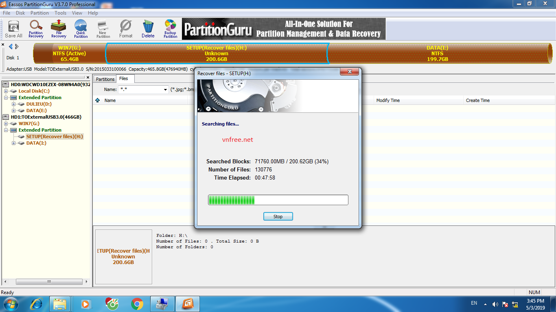Stop the file search

pos(278,217)
